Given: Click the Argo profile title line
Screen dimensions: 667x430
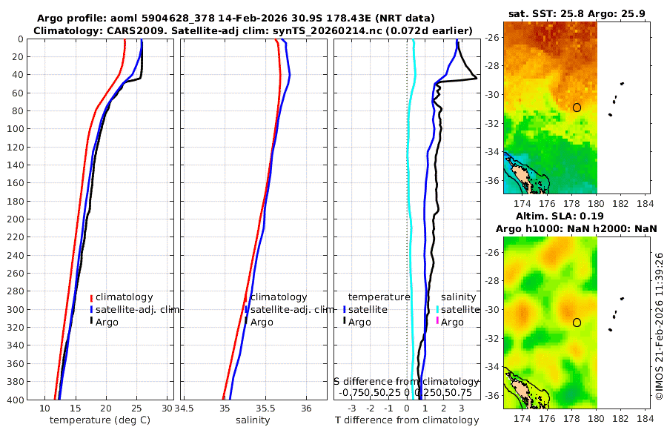Looking at the screenshot, I should coord(236,19).
